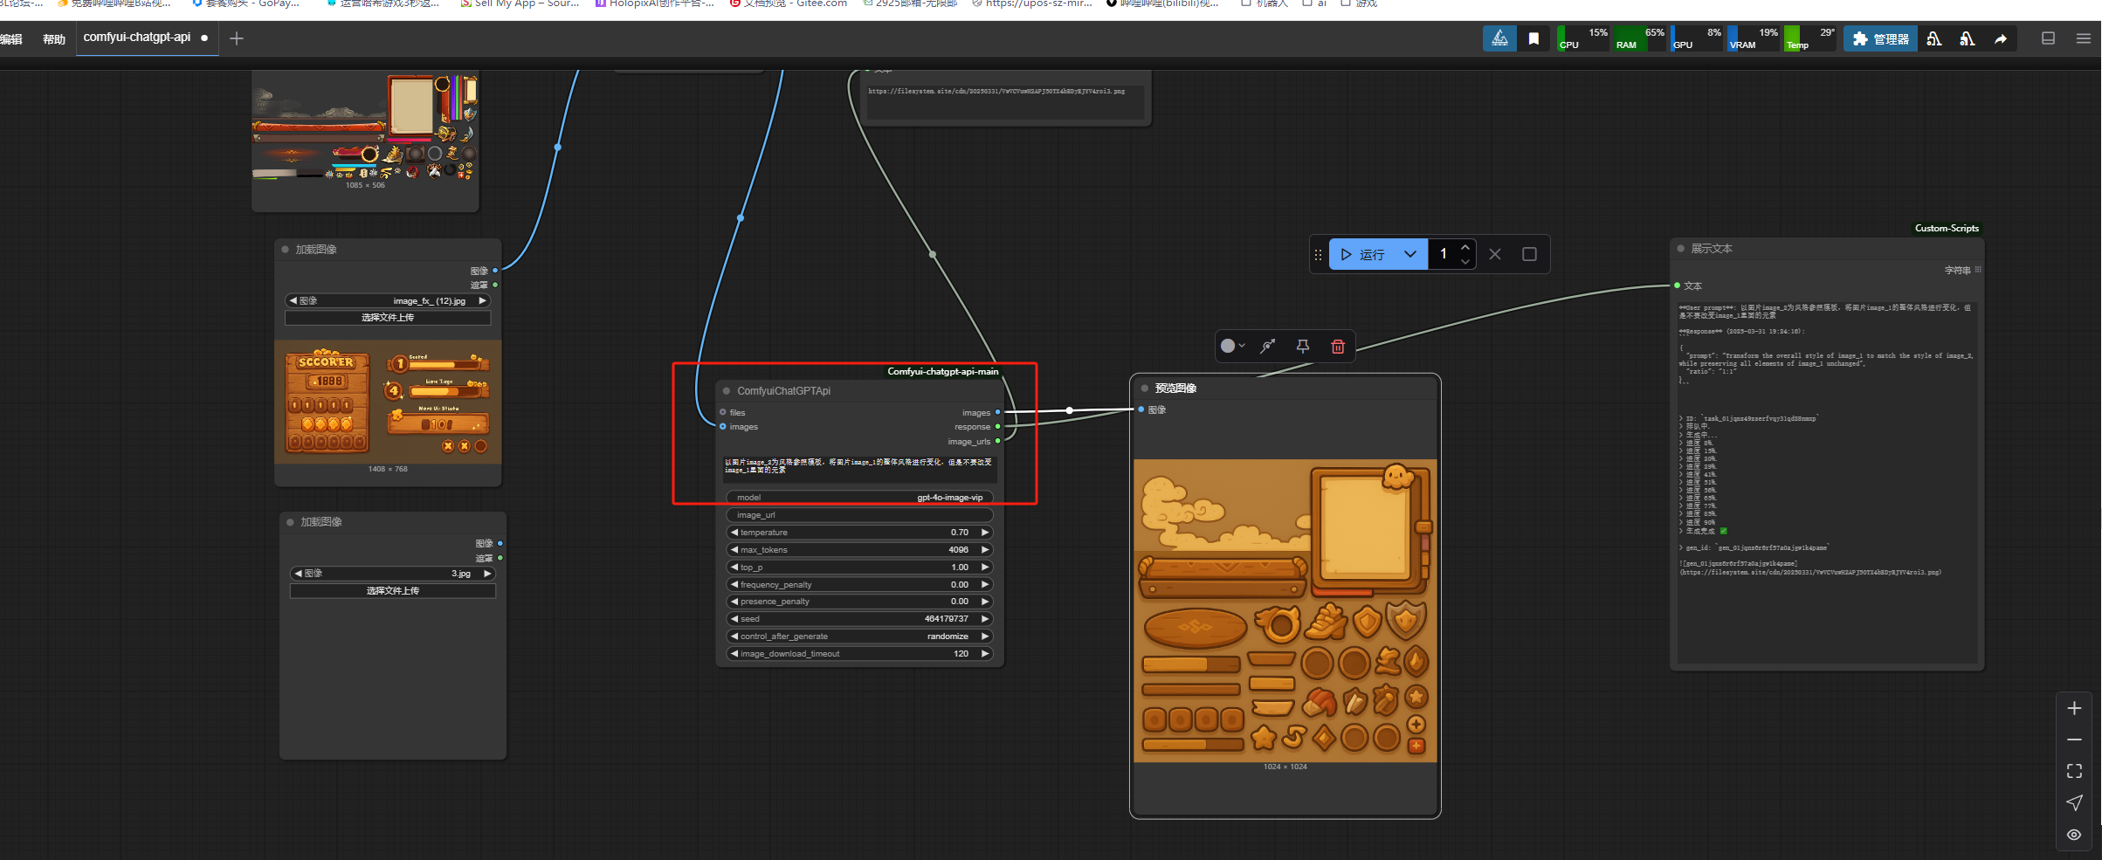Grab the run toolbar drag handle

(x=1318, y=255)
